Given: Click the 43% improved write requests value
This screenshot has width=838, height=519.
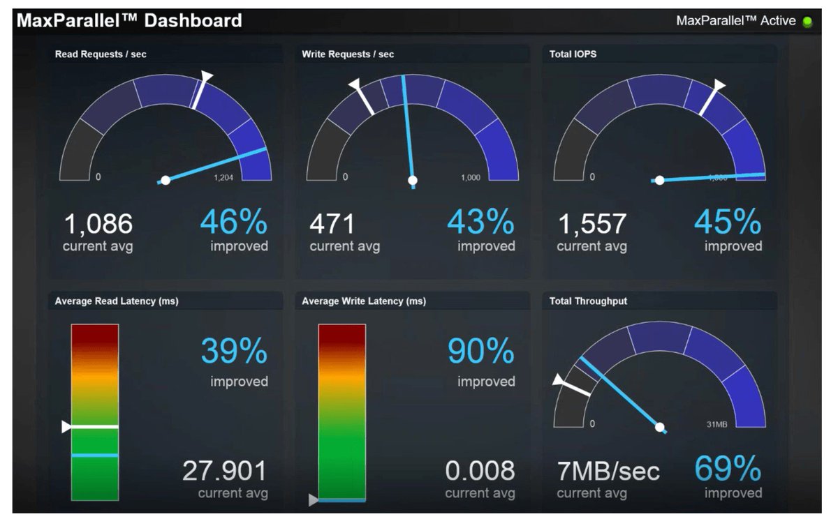Looking at the screenshot, I should 481,223.
